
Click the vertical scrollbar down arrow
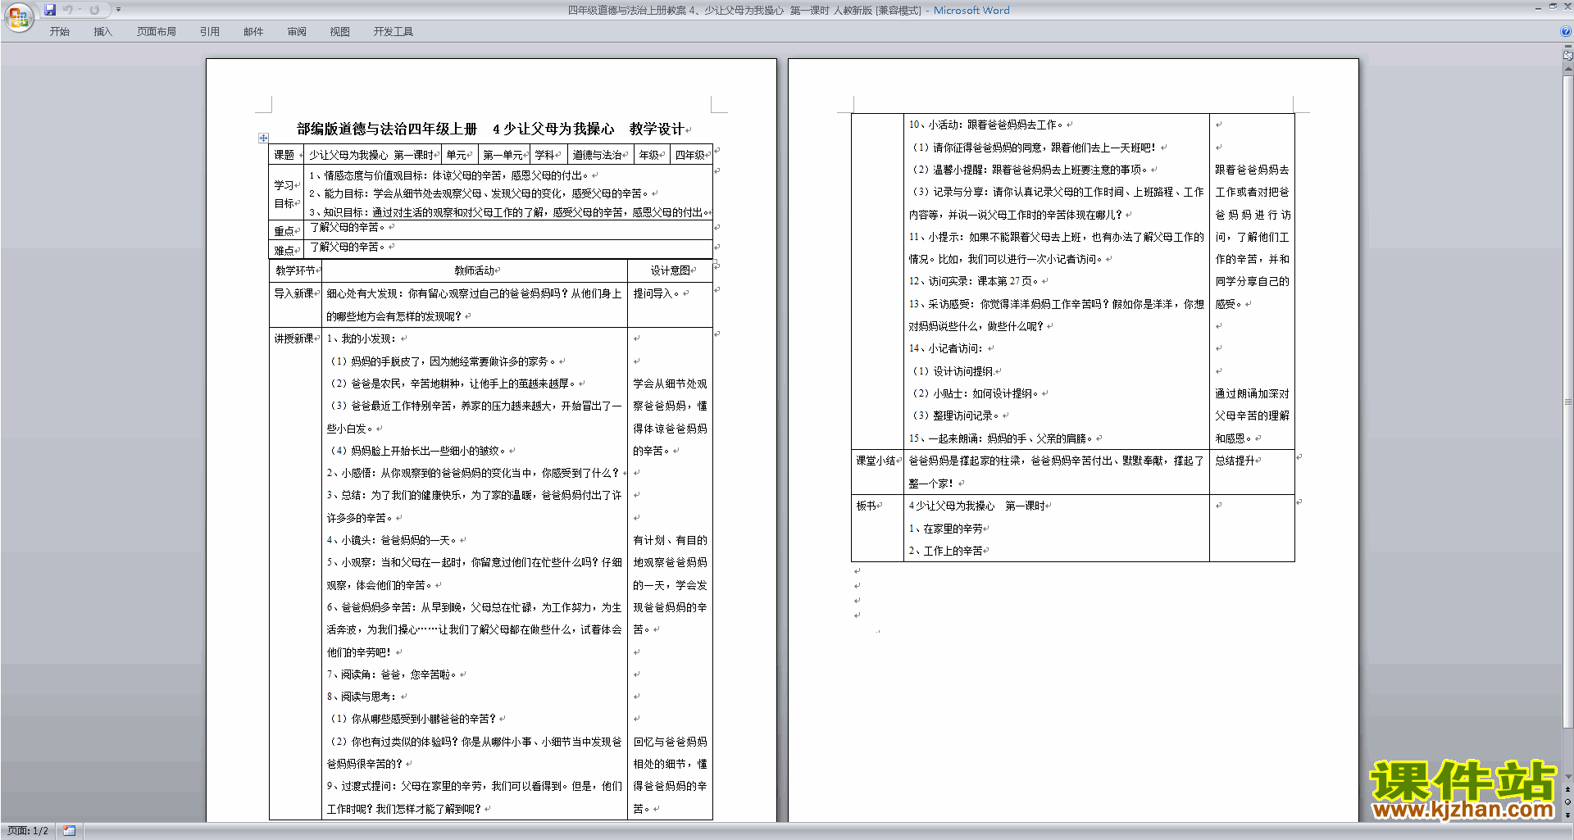coord(1568,776)
